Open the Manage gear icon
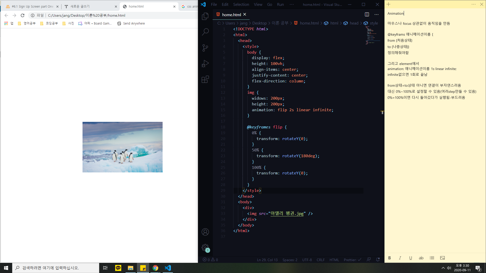This screenshot has height=273, width=486. point(205,248)
